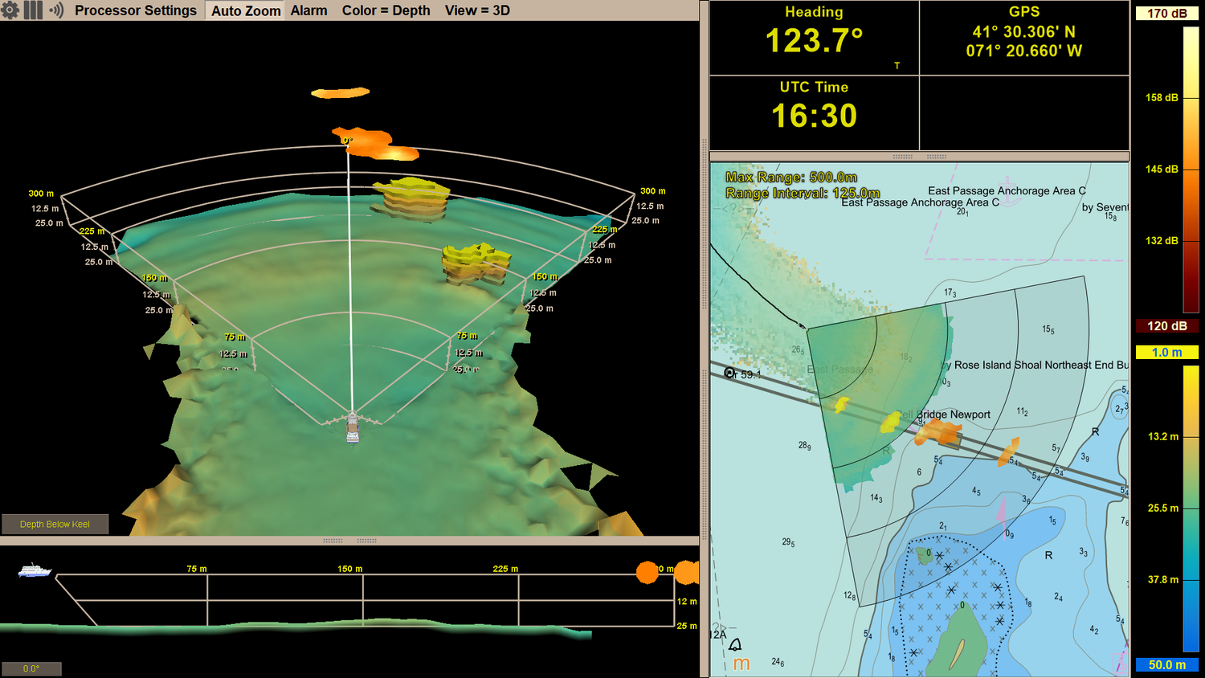Screen dimensions: 1205x678
Task: Toggle the Depth Below Keel label
Action: tap(54, 524)
